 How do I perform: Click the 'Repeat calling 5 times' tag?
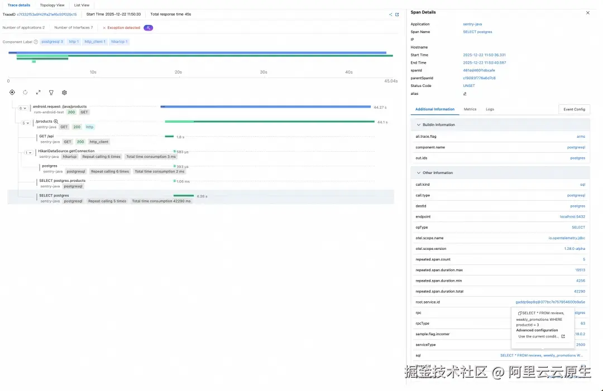coord(107,201)
